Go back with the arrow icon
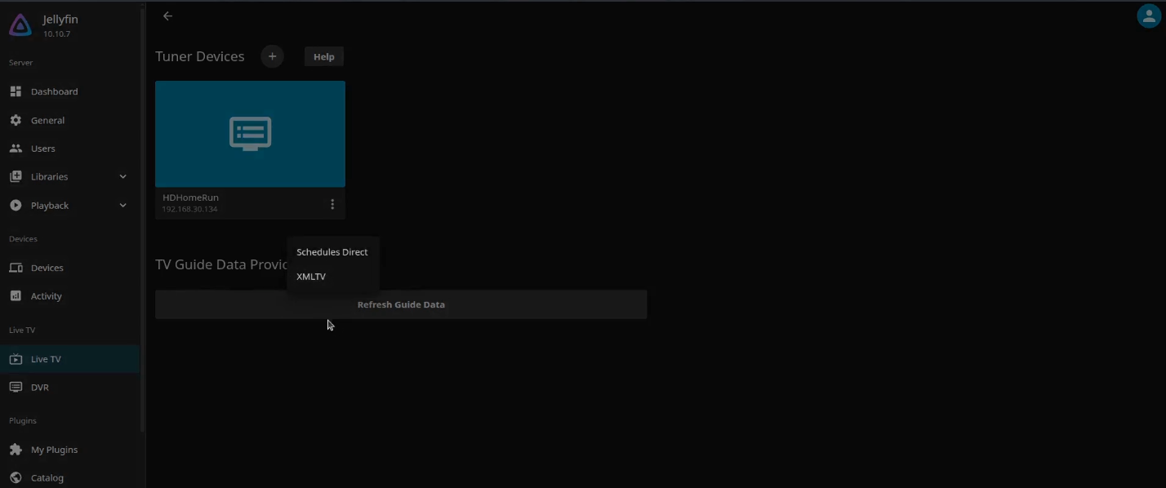1166x488 pixels. [167, 16]
